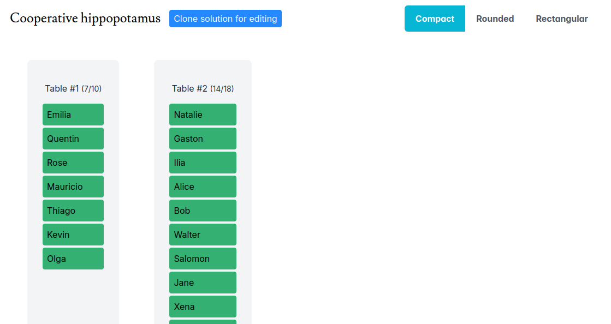The height and width of the screenshot is (324, 611).
Task: Switch to the Compact layout tab
Action: click(435, 19)
